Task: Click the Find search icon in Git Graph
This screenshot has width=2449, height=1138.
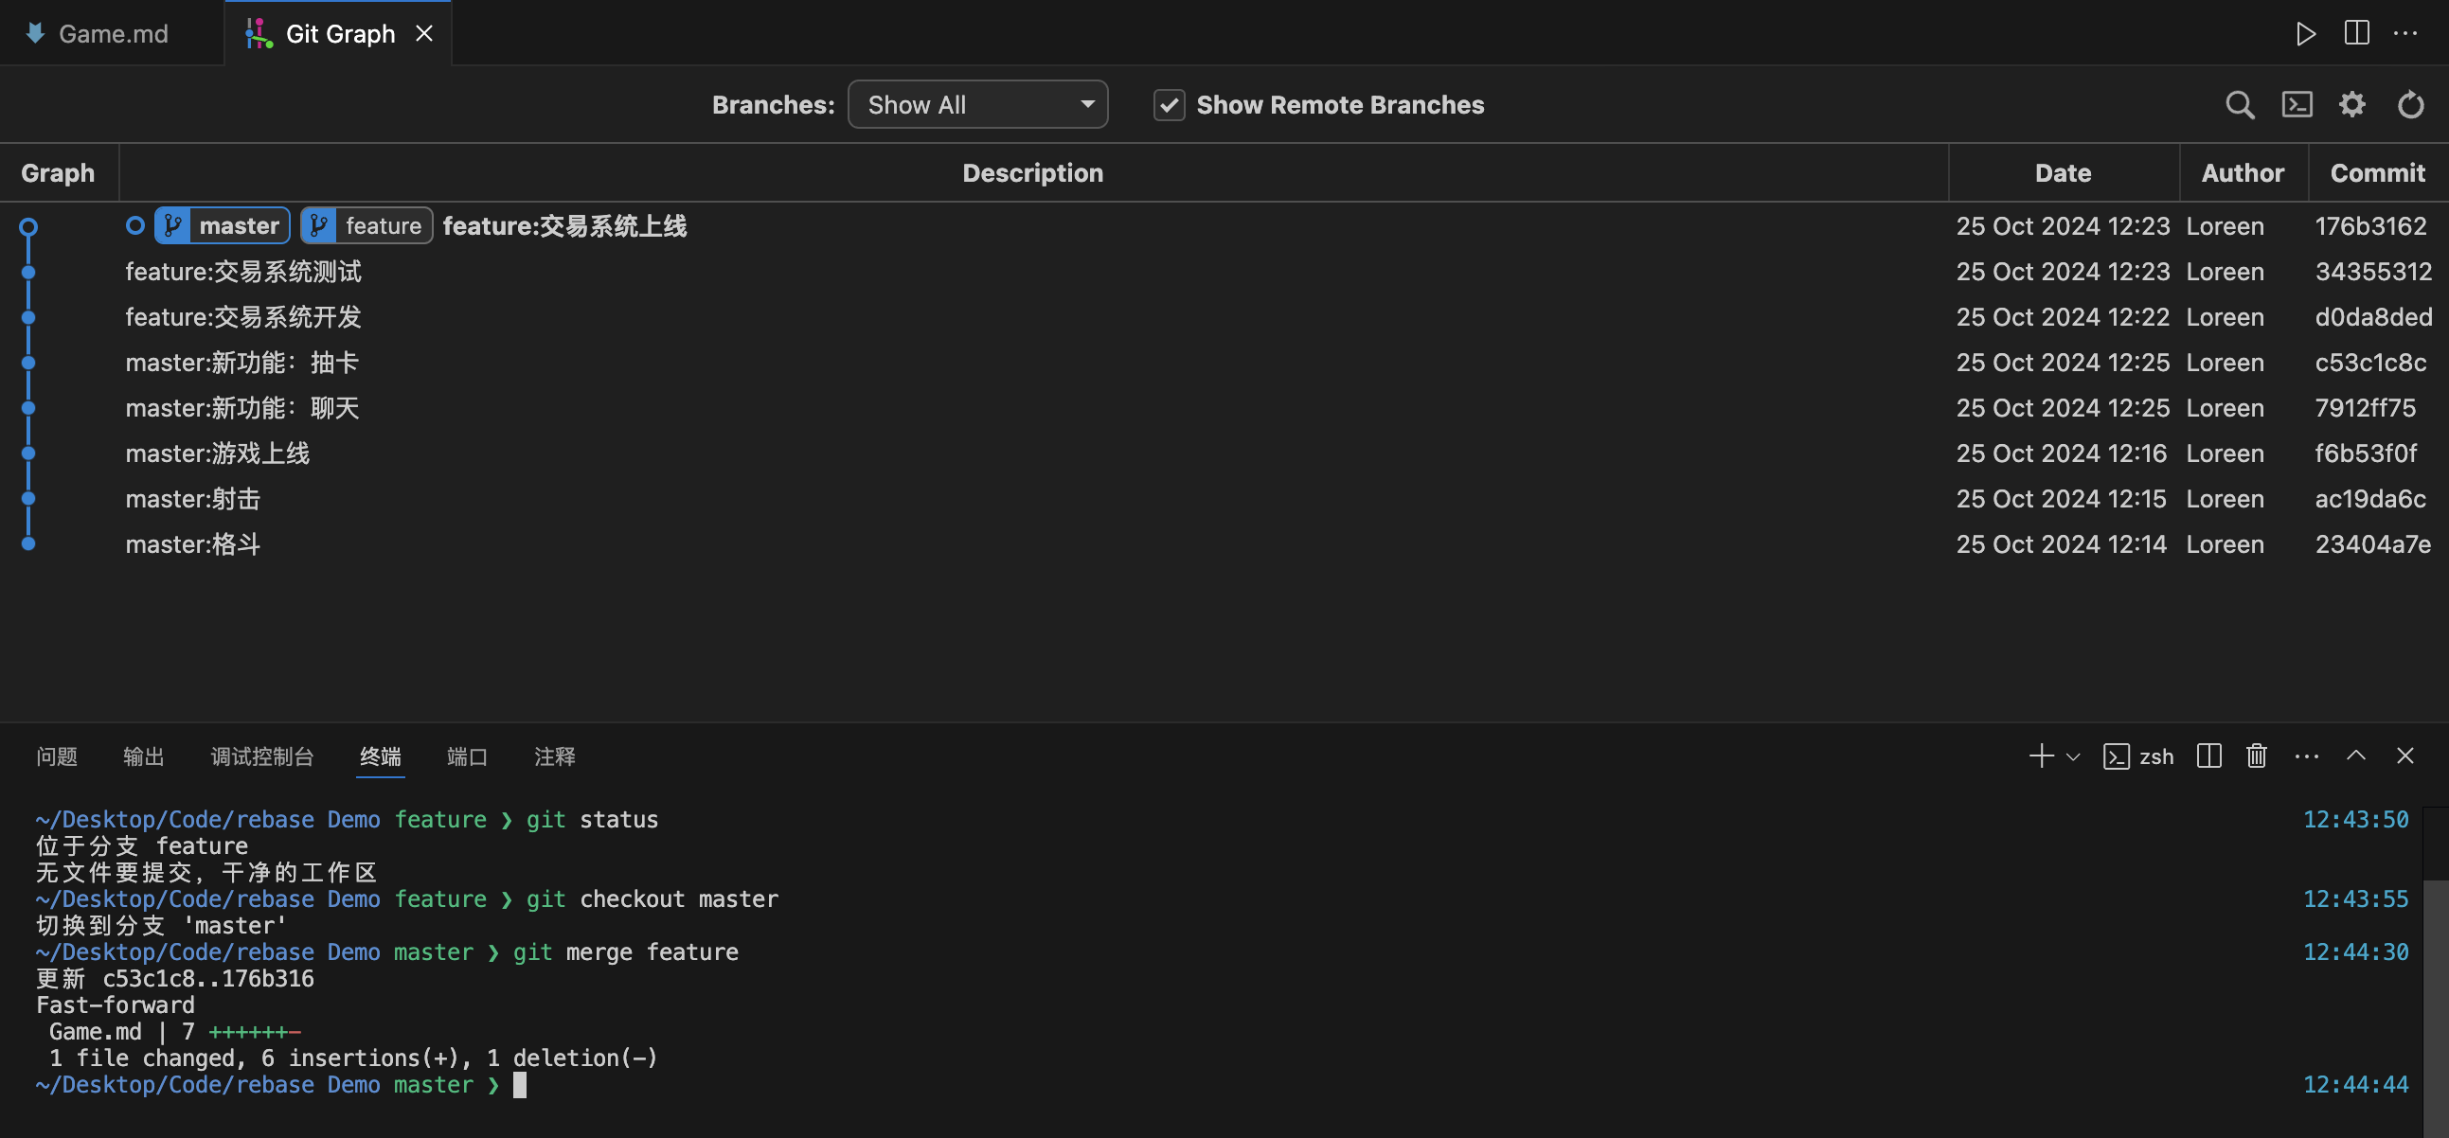Action: tap(2240, 104)
